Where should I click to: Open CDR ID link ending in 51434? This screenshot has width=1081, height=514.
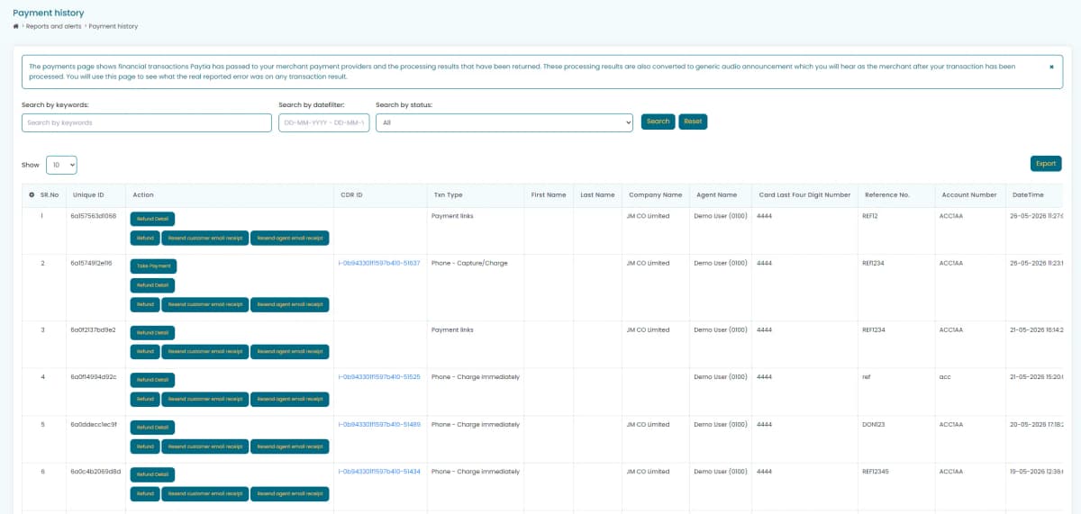(379, 472)
